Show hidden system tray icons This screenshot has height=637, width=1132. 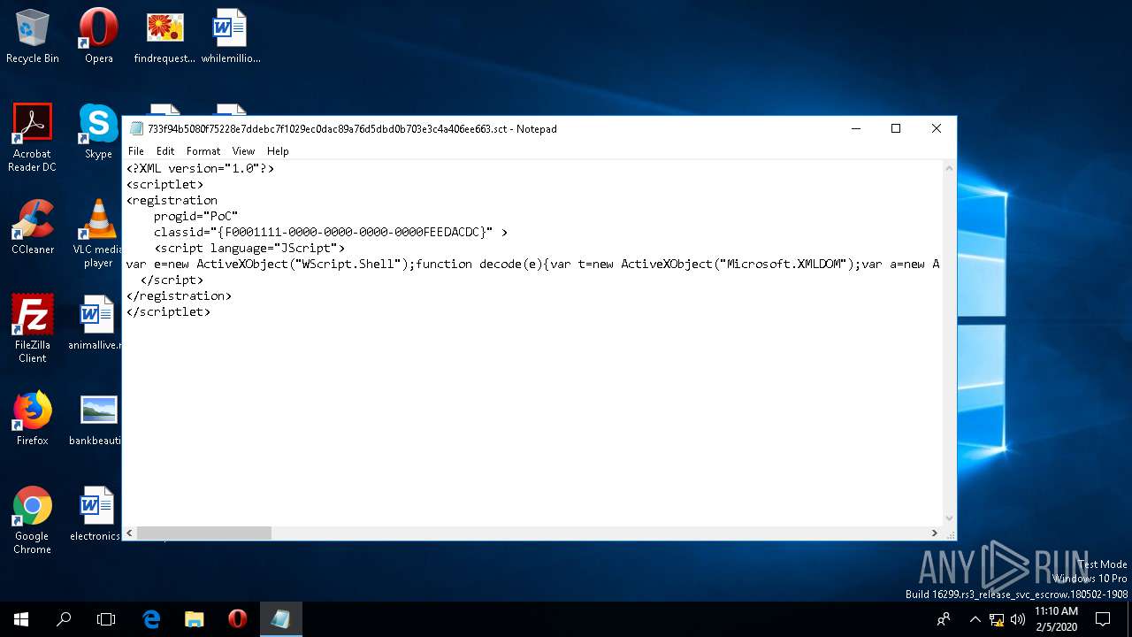[x=975, y=619]
